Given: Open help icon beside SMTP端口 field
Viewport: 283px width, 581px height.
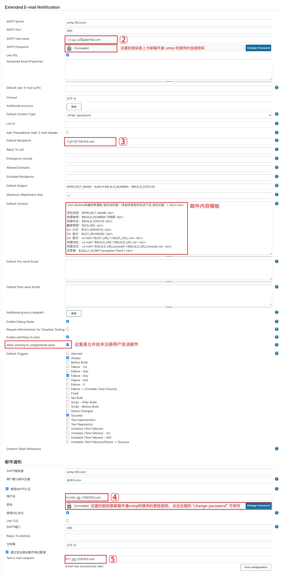Looking at the screenshot, I should pos(276,527).
